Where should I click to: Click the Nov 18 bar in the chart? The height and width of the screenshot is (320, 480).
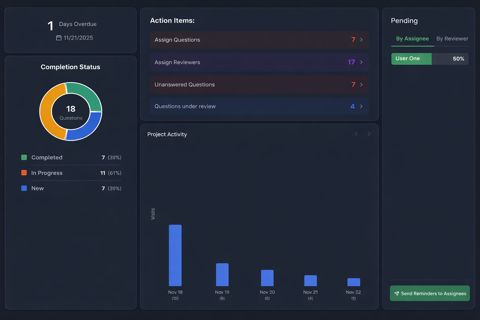click(175, 255)
